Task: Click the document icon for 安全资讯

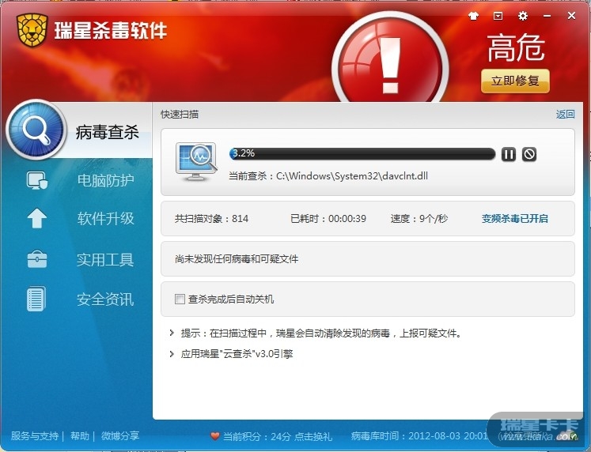Action: click(x=36, y=299)
